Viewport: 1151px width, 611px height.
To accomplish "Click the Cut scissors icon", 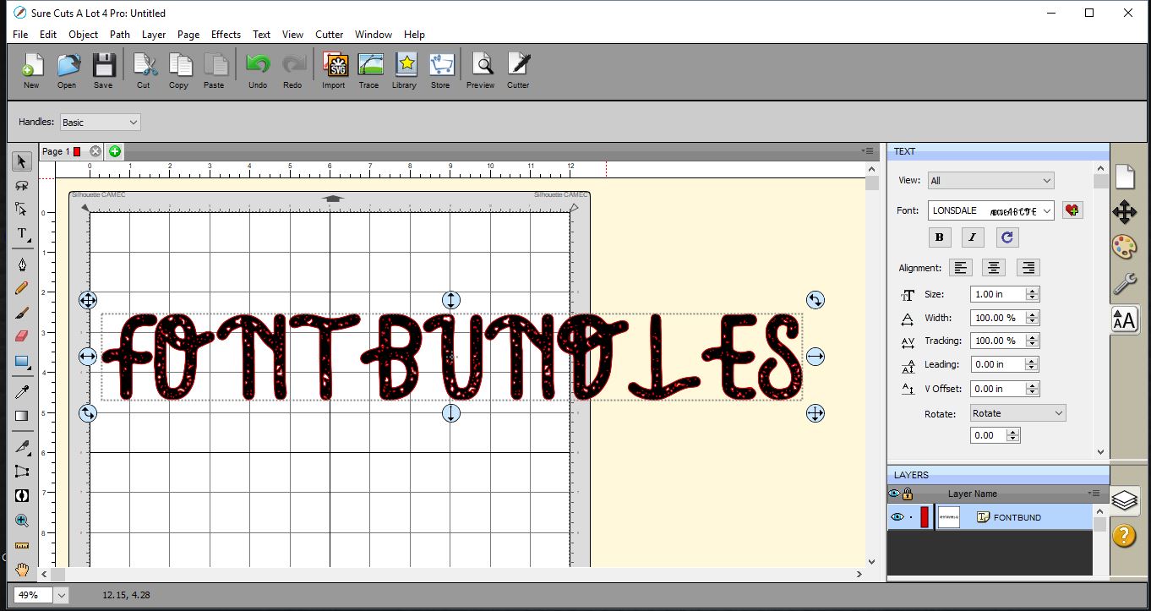I will pyautogui.click(x=145, y=66).
